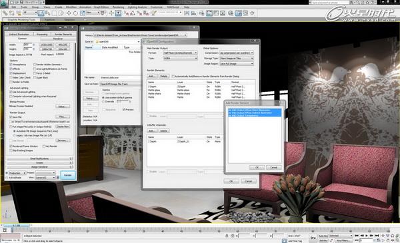The image size is (400, 243).
Task: Open the Graph Editors menu
Action: pyautogui.click(x=101, y=7)
